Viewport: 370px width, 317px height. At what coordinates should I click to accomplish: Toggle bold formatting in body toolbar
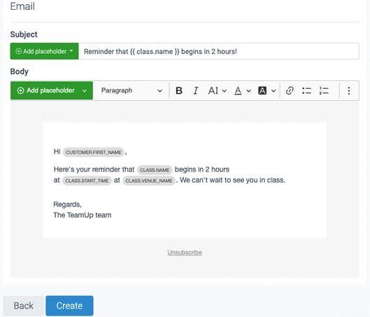click(x=179, y=91)
